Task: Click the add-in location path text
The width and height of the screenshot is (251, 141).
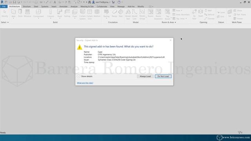Action: coord(131,57)
